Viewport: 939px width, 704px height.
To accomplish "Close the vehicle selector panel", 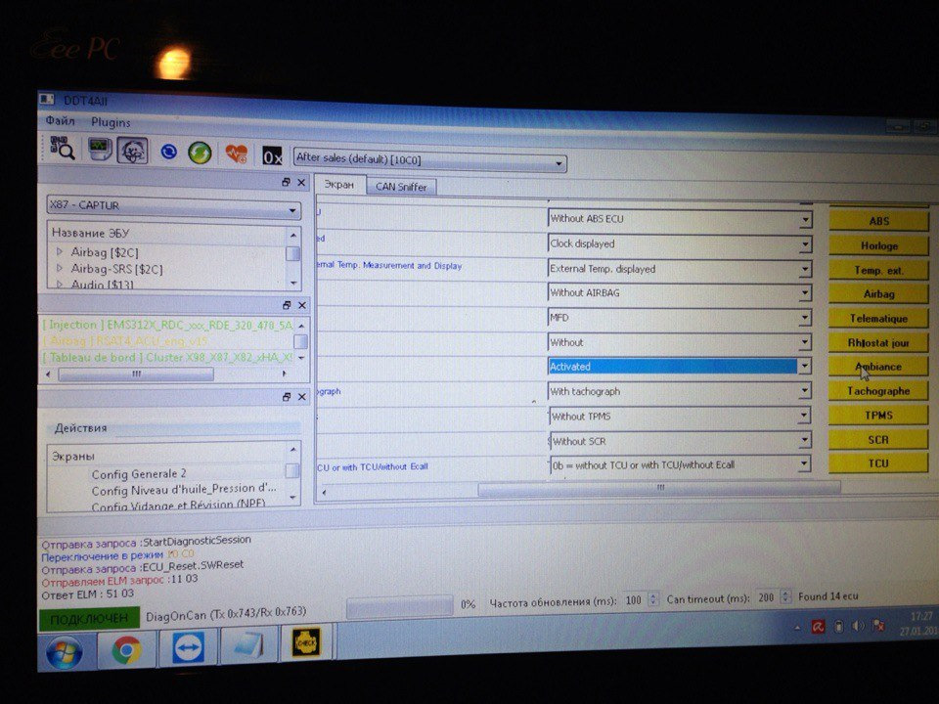I will coord(301,183).
